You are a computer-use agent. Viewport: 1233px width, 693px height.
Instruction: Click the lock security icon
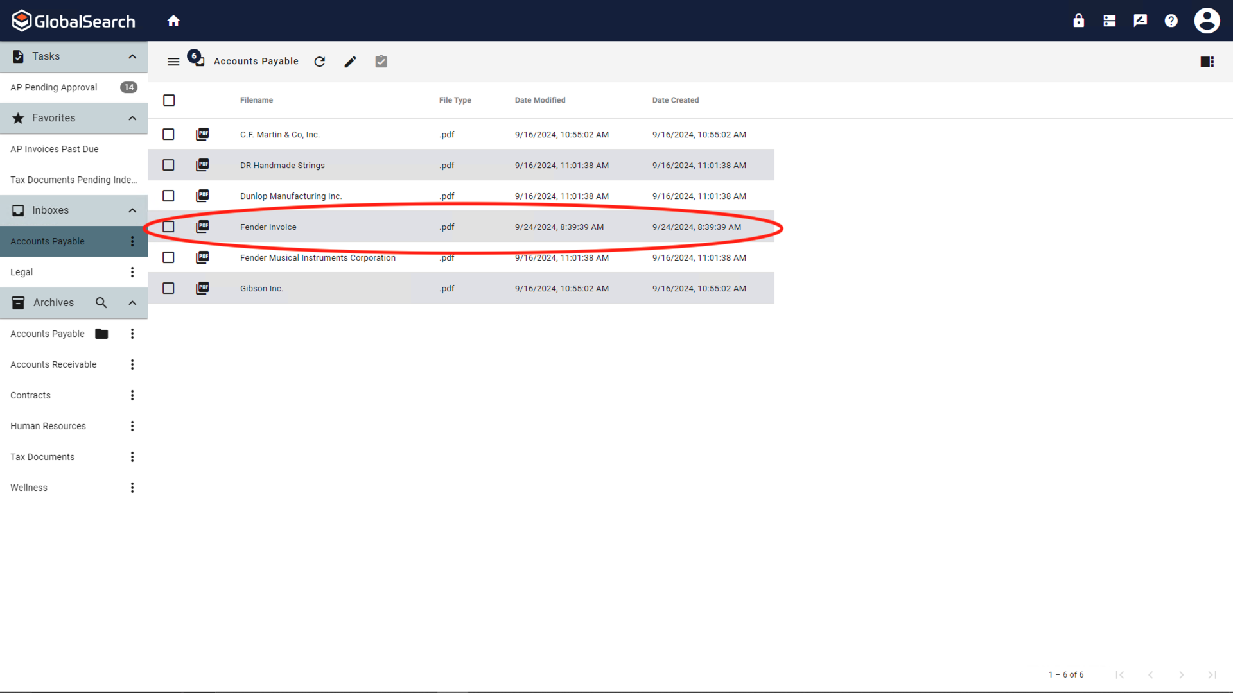[1078, 20]
